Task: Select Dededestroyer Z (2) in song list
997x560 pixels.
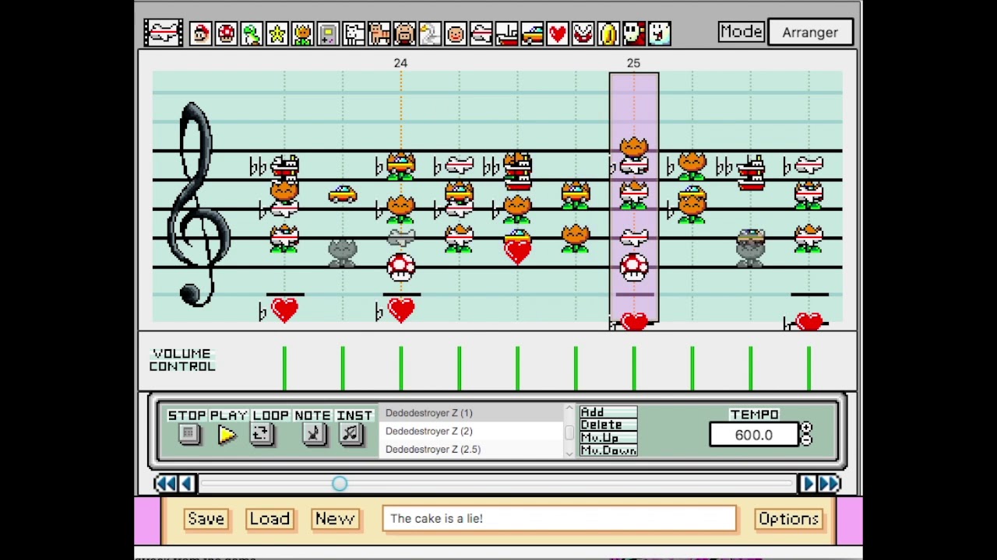Action: point(470,431)
